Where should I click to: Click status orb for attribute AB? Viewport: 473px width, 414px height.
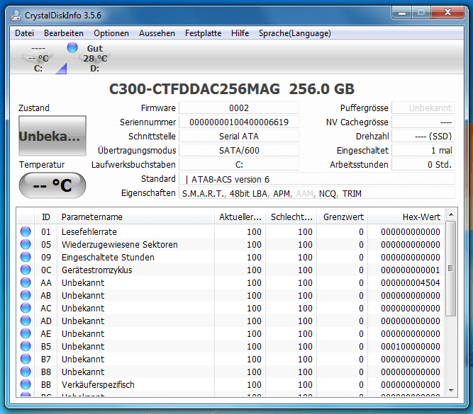(26, 295)
